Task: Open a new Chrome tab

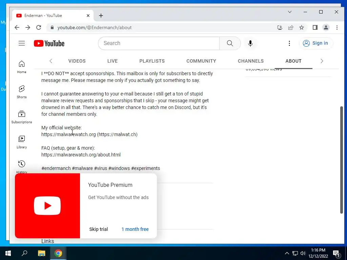Action: [x=101, y=16]
